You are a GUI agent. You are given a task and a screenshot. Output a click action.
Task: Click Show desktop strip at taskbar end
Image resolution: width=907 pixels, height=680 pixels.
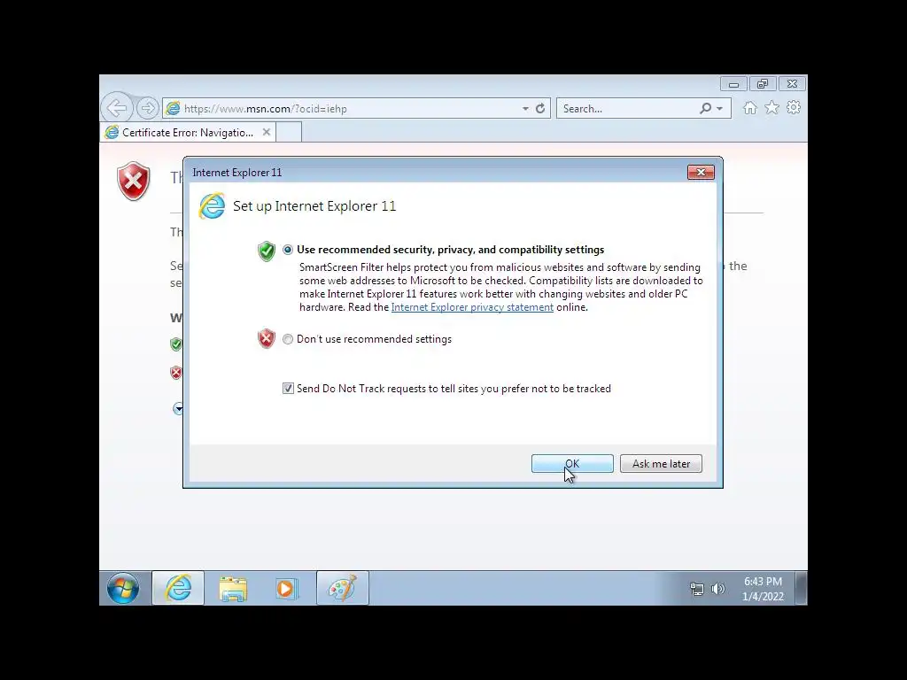(x=801, y=589)
